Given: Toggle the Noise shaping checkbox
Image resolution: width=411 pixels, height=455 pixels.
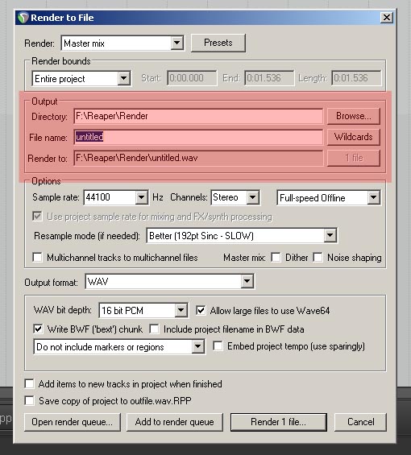Looking at the screenshot, I should point(318,258).
